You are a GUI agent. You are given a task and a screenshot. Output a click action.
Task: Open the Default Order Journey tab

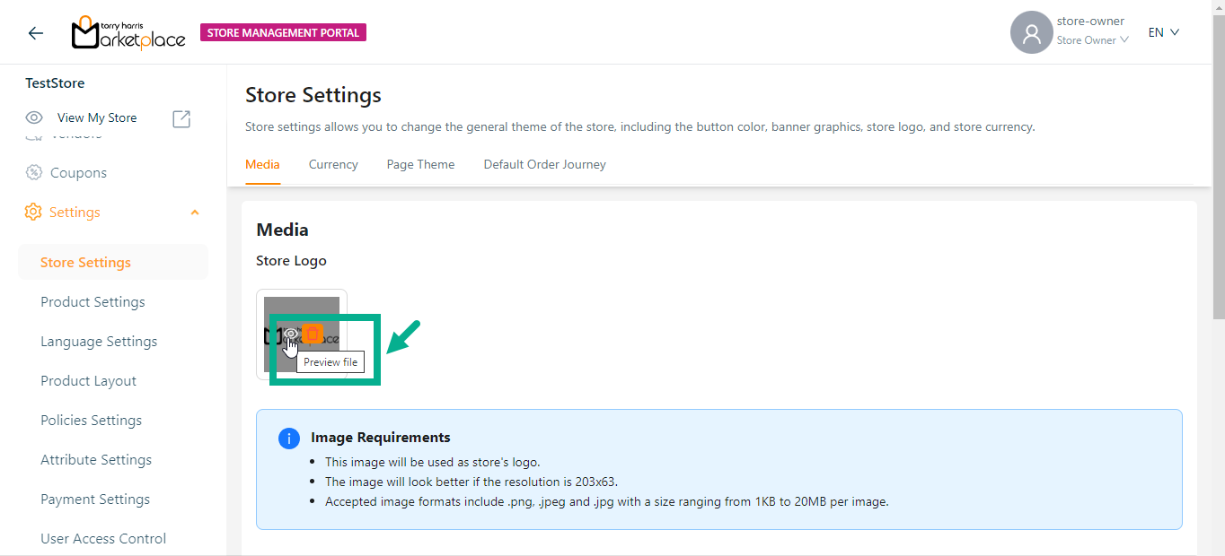point(544,165)
